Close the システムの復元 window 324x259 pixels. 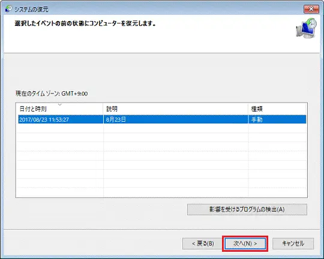pyautogui.click(x=311, y=9)
